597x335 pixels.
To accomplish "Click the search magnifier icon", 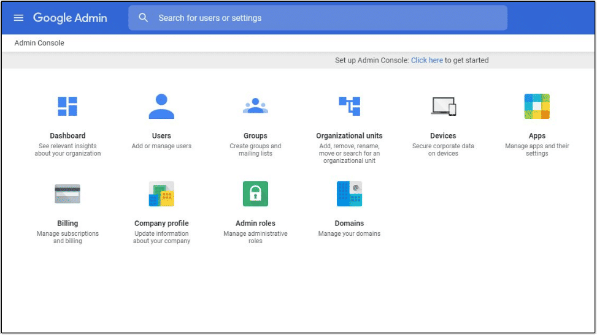I will tap(143, 18).
